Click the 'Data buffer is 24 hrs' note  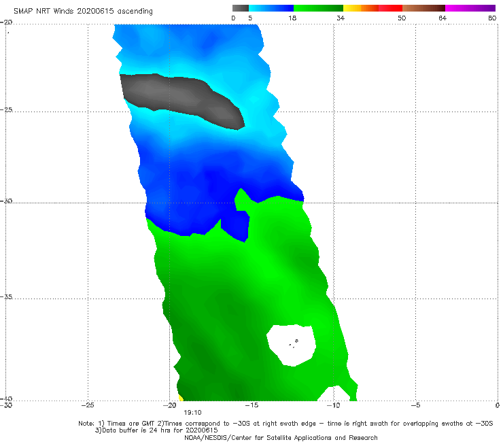click(x=156, y=430)
